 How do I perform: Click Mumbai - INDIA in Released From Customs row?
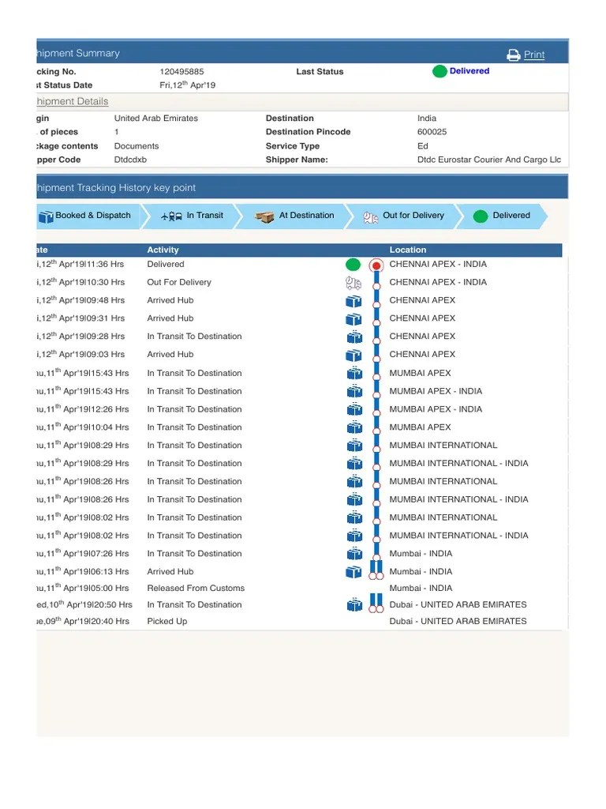click(421, 588)
